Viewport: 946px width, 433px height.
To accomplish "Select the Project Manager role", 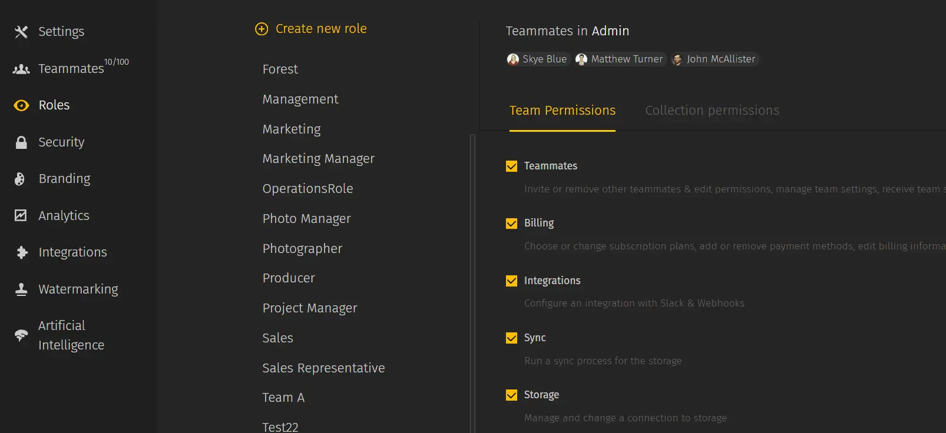I will (310, 308).
